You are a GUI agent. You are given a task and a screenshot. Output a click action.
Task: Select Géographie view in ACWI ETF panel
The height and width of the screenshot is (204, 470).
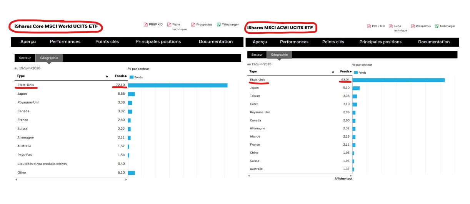[x=280, y=54]
